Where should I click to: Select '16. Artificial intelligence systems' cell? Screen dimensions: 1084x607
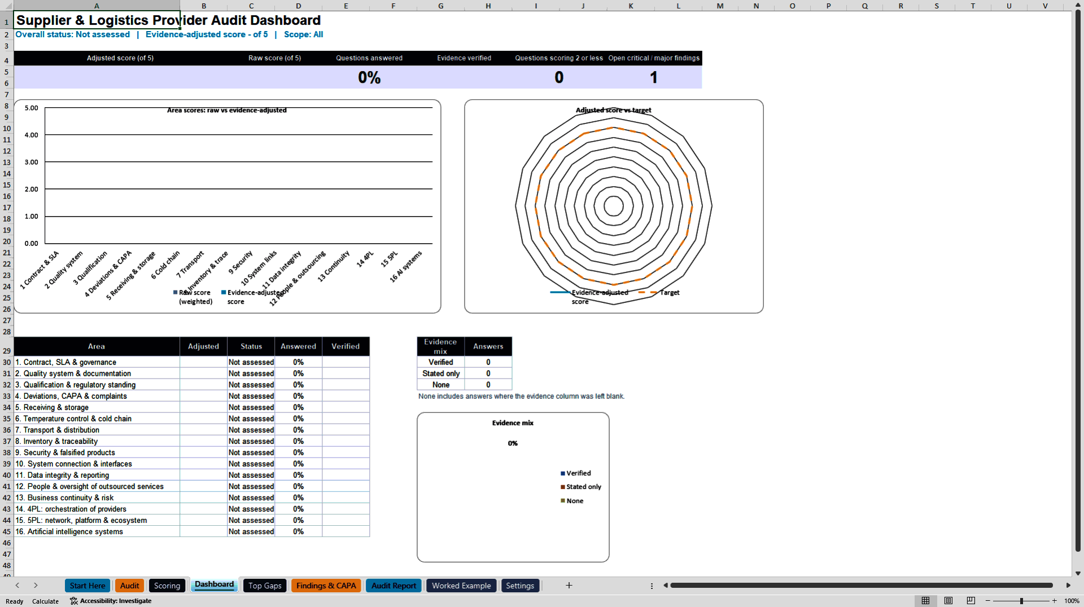[97, 531]
